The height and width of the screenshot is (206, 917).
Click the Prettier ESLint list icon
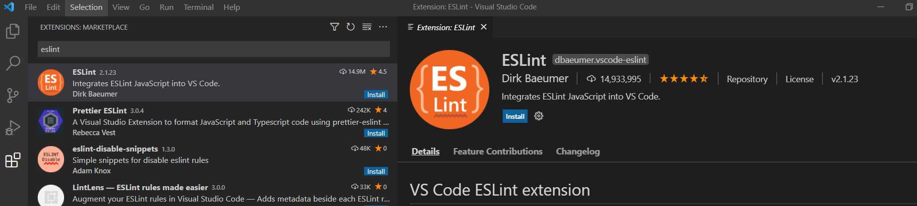[x=51, y=120]
